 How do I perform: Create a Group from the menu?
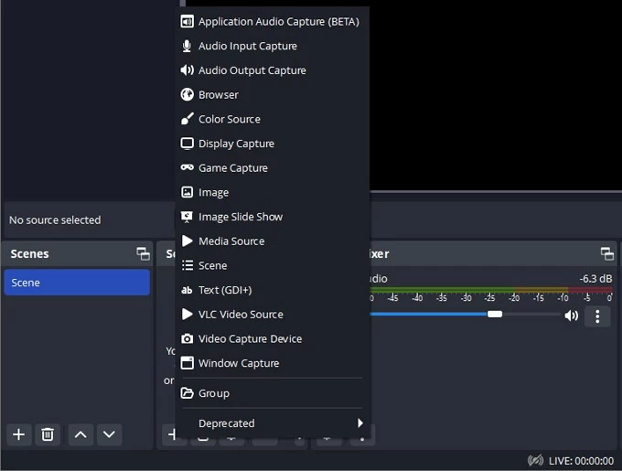(x=273, y=393)
